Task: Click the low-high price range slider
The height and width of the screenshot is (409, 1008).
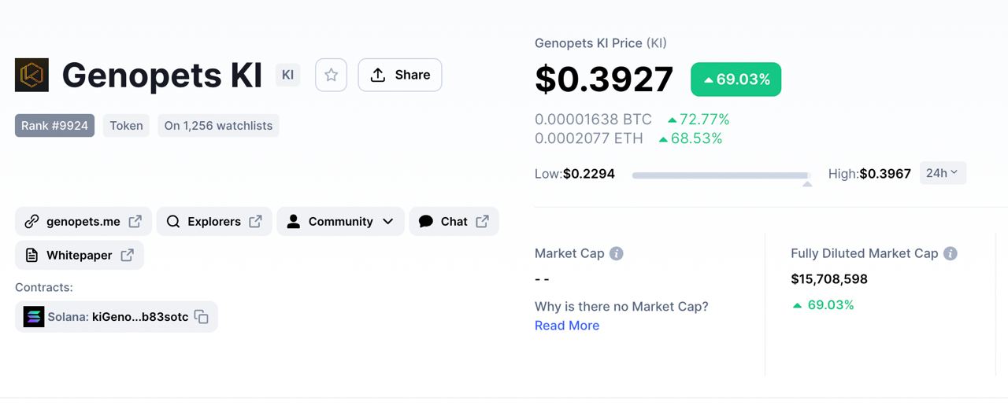Action: pyautogui.click(x=721, y=175)
